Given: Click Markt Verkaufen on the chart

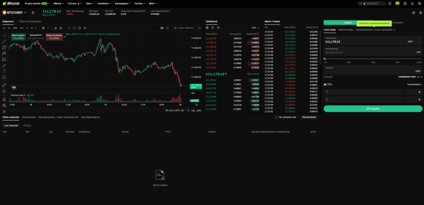Looking at the screenshot, I should coord(54,37).
